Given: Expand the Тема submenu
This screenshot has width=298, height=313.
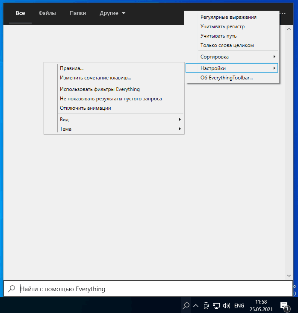Looking at the screenshot, I should click(114, 129).
